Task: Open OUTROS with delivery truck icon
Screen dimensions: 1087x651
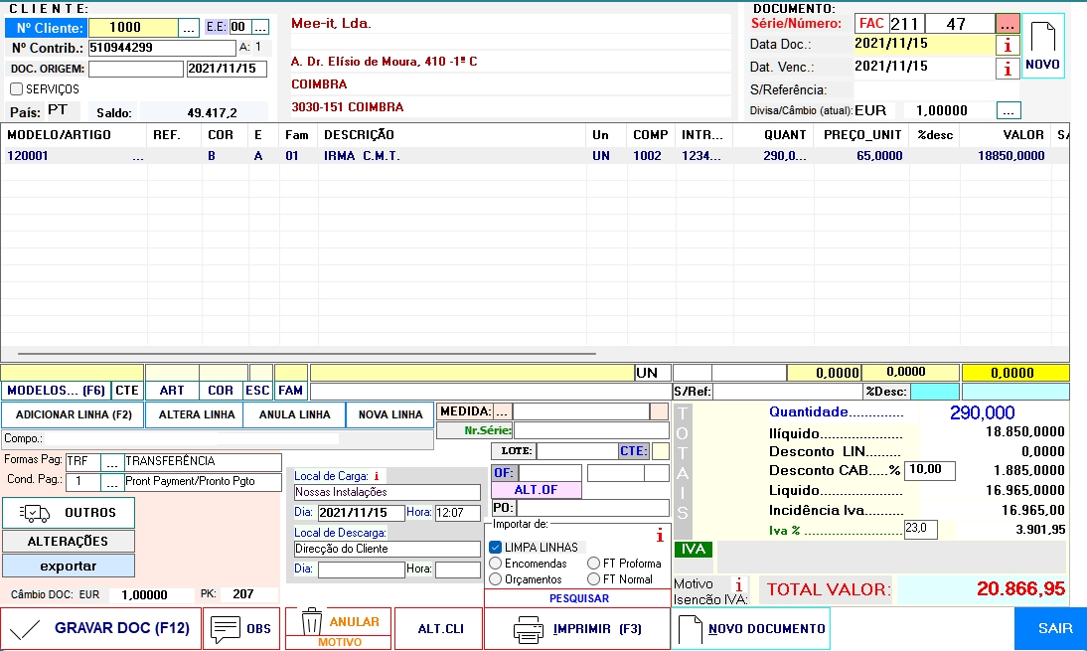Action: click(x=35, y=513)
